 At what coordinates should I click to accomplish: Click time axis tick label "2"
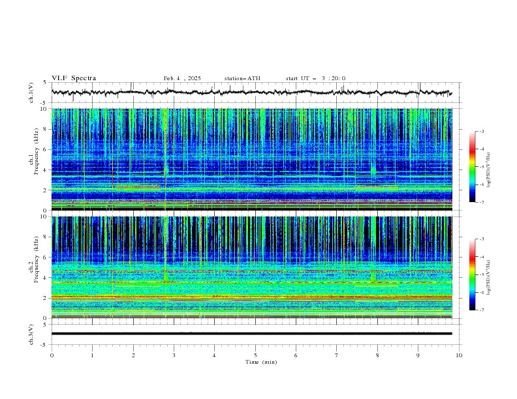click(x=133, y=355)
